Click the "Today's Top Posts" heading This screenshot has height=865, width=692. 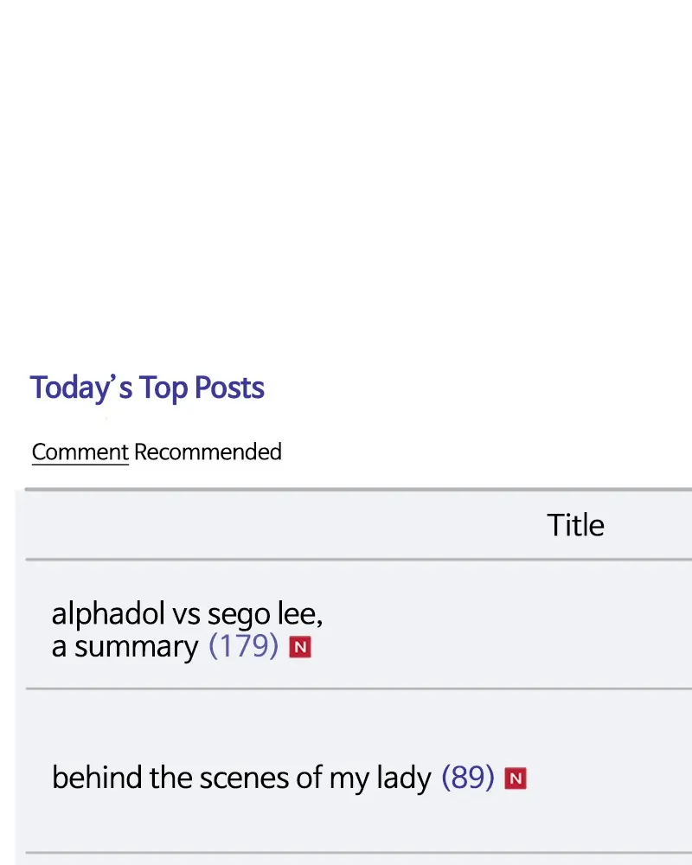(147, 388)
